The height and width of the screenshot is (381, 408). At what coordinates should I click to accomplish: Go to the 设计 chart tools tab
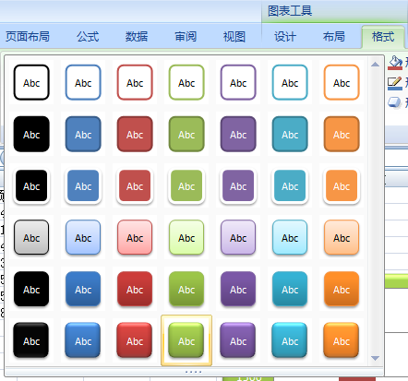pyautogui.click(x=285, y=37)
